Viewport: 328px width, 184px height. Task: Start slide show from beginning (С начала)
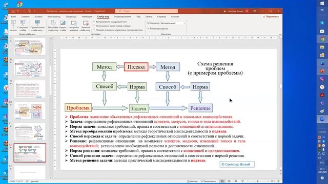coord(13,26)
